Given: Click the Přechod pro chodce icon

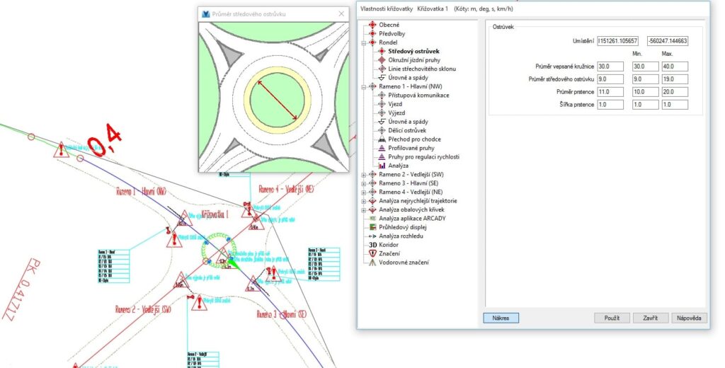Looking at the screenshot, I should coord(382,139).
